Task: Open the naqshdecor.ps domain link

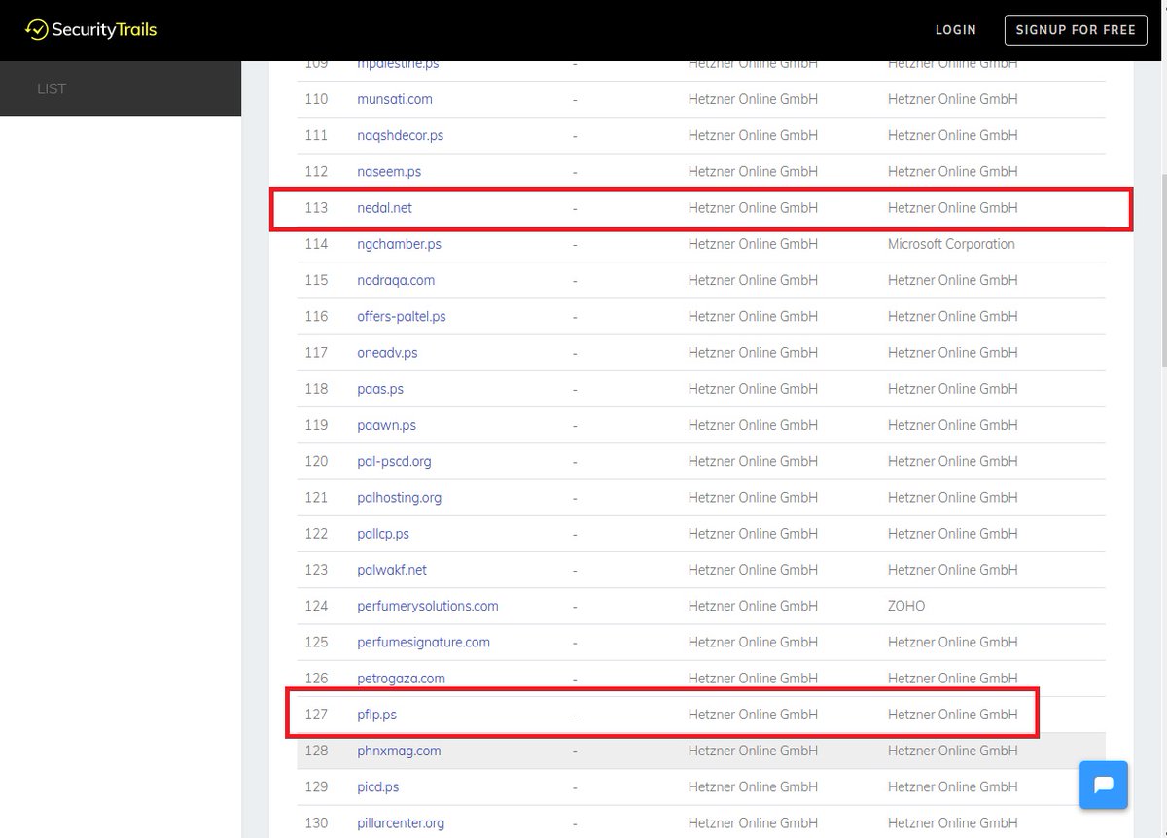Action: 401,135
